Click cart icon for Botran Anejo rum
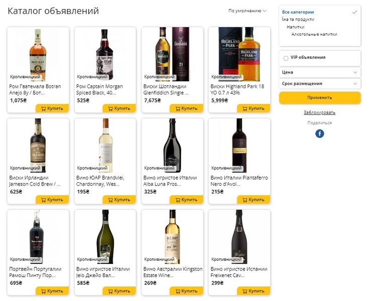 click(44, 108)
